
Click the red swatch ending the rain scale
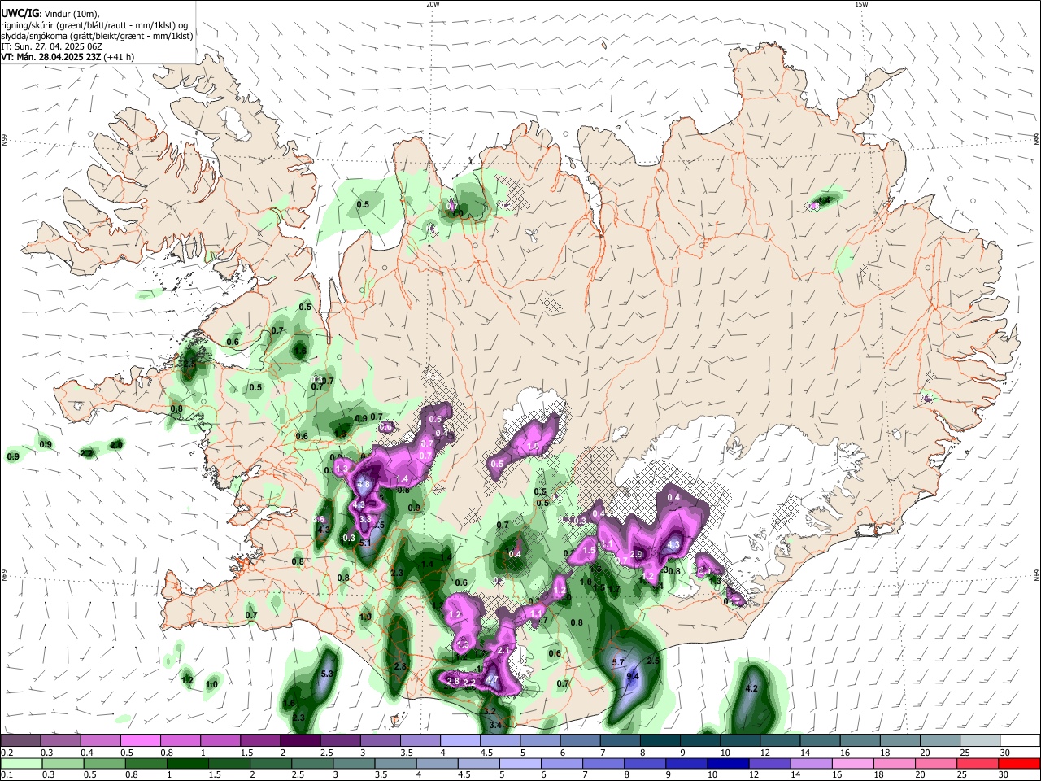(1019, 764)
